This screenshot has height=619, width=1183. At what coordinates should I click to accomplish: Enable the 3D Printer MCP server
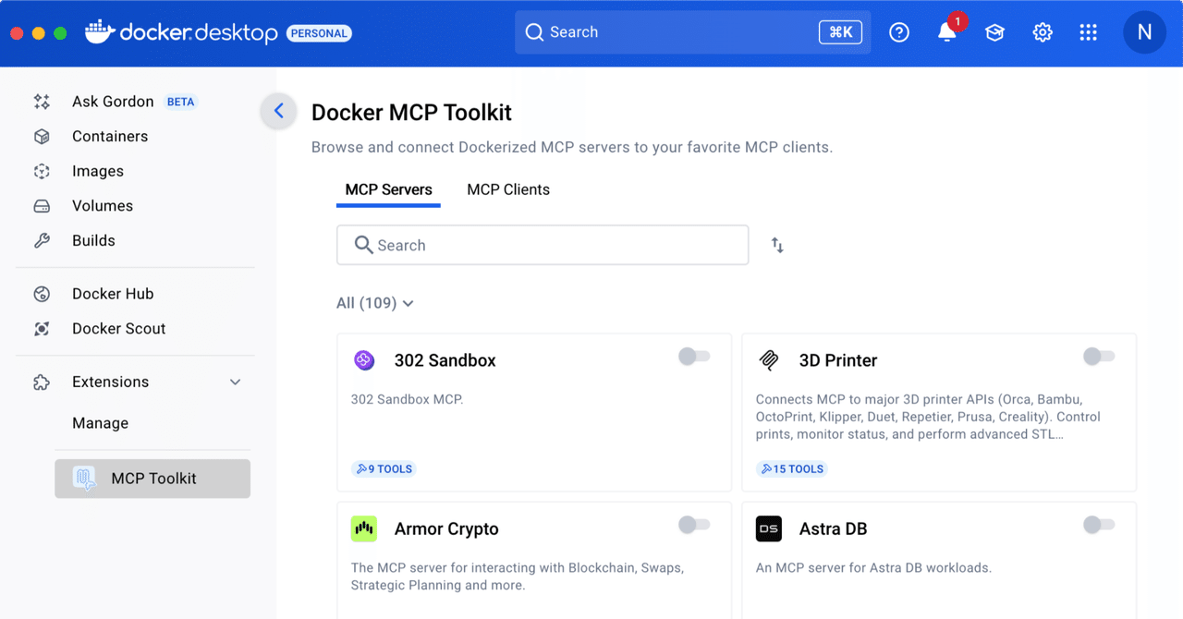[x=1099, y=357]
